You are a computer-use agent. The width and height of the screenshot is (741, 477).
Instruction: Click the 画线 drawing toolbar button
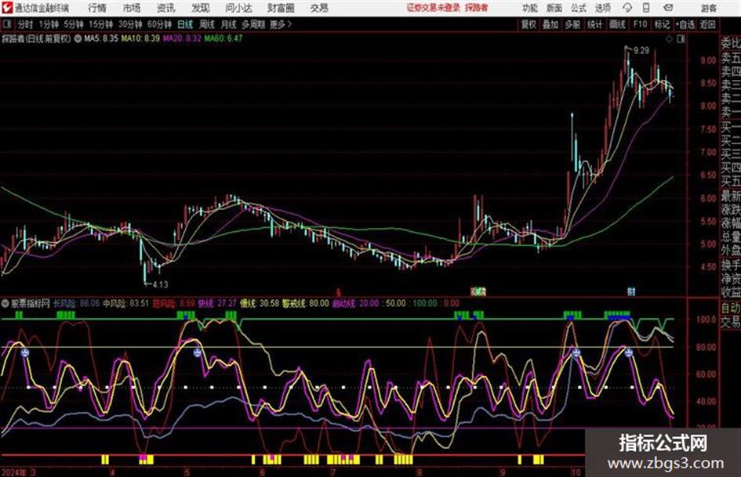coord(617,24)
